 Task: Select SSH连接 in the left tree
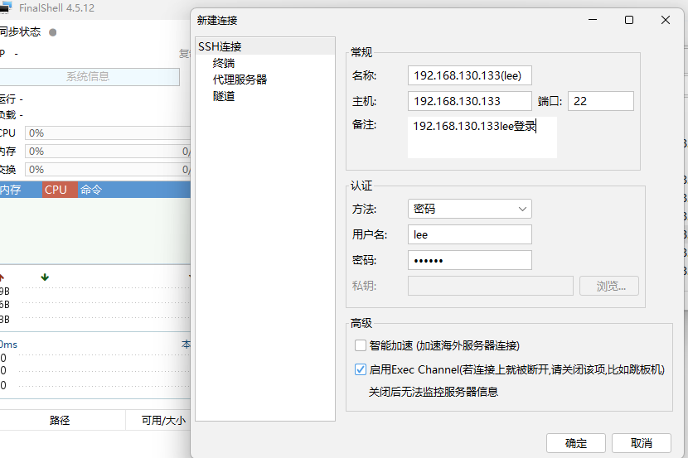pos(265,46)
